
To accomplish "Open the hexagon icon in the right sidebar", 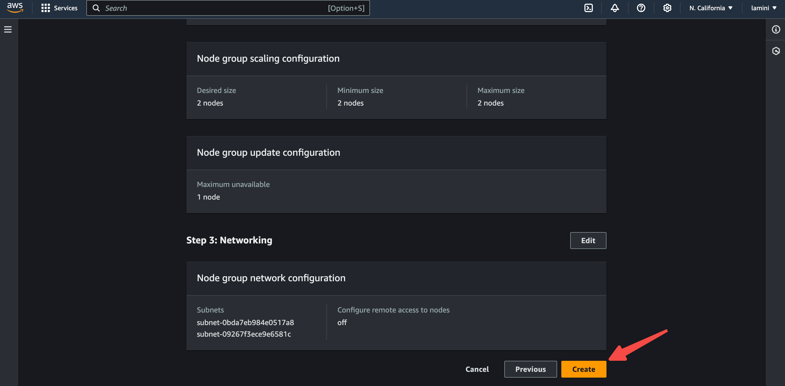I will pos(776,51).
